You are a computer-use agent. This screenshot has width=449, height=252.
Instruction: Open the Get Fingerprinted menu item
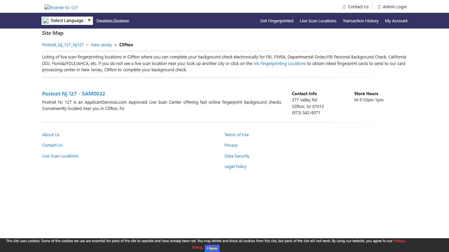[277, 21]
